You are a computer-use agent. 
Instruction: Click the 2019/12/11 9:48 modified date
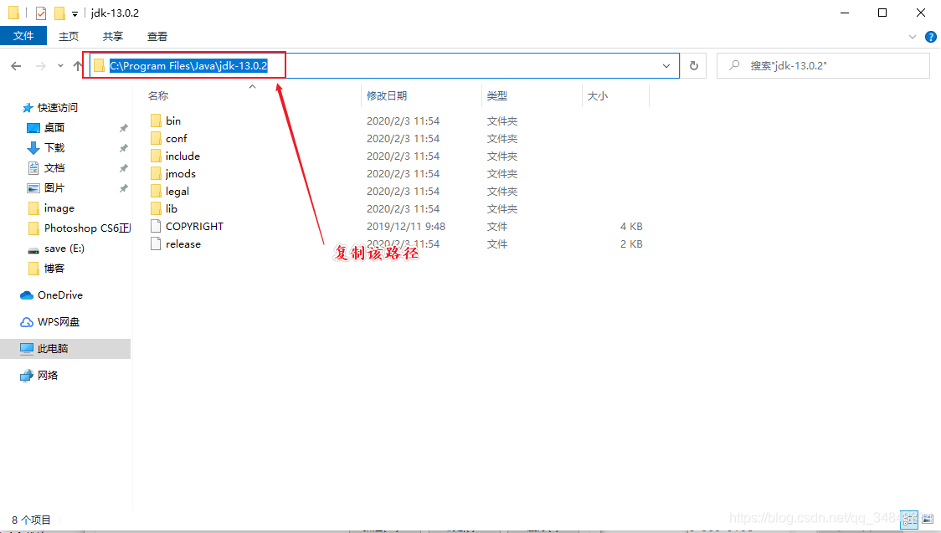[406, 227]
